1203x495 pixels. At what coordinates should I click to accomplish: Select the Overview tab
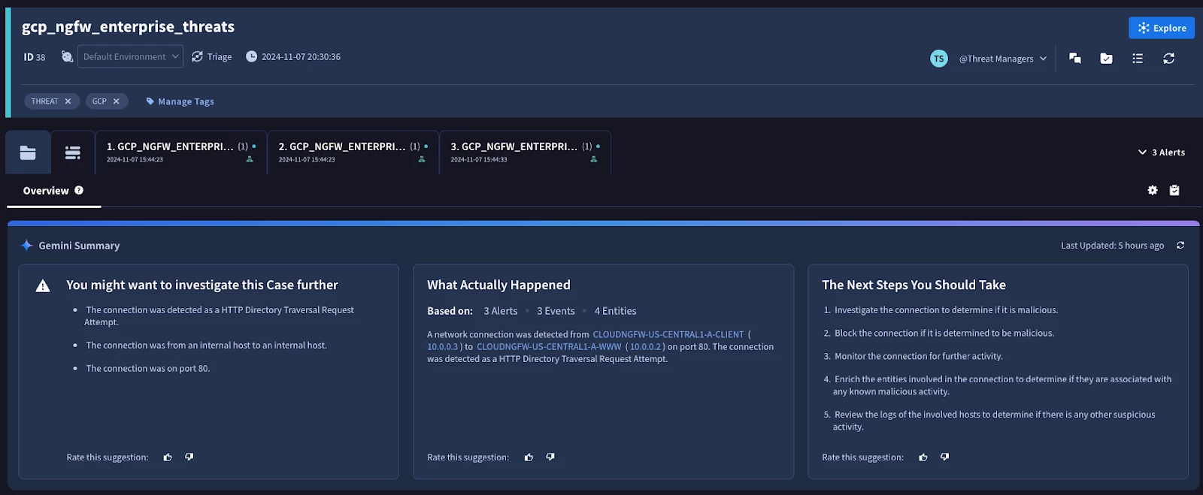coord(46,191)
